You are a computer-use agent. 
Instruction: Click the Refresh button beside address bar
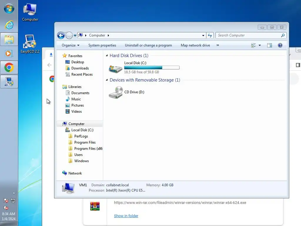click(x=210, y=35)
